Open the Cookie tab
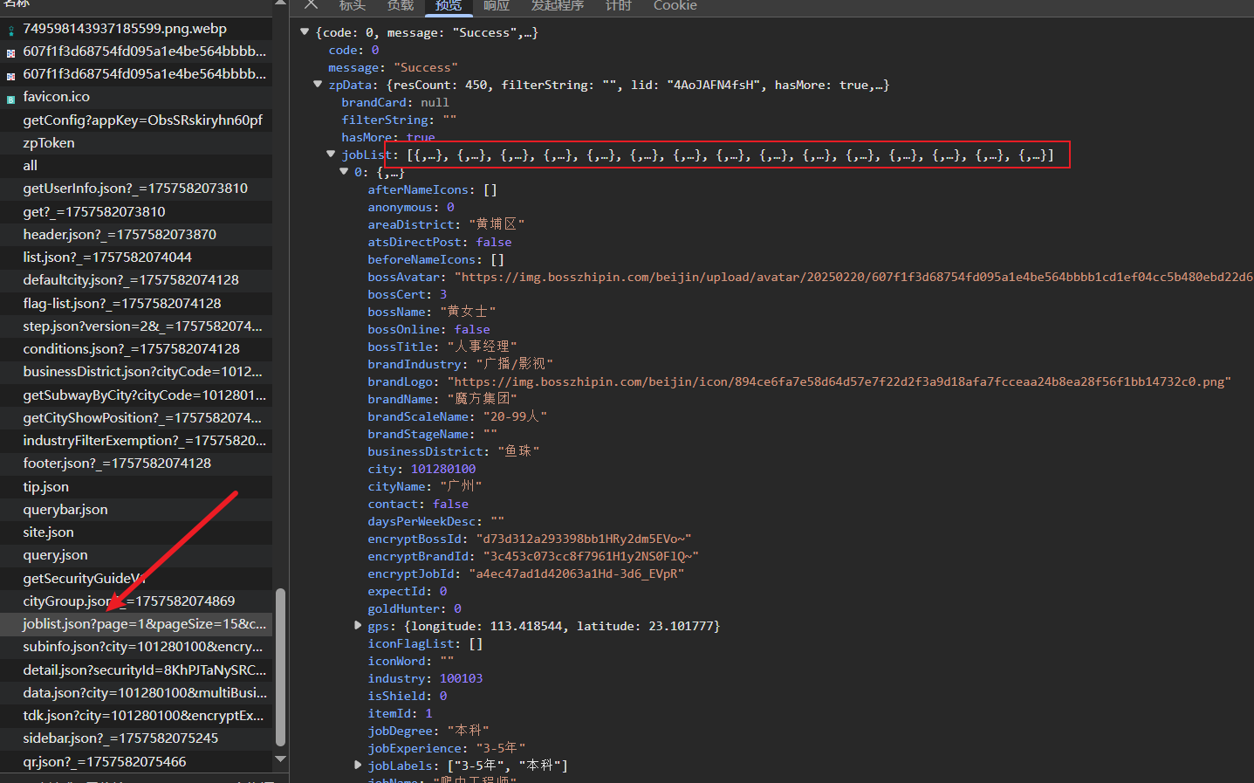This screenshot has width=1254, height=783. (x=675, y=6)
